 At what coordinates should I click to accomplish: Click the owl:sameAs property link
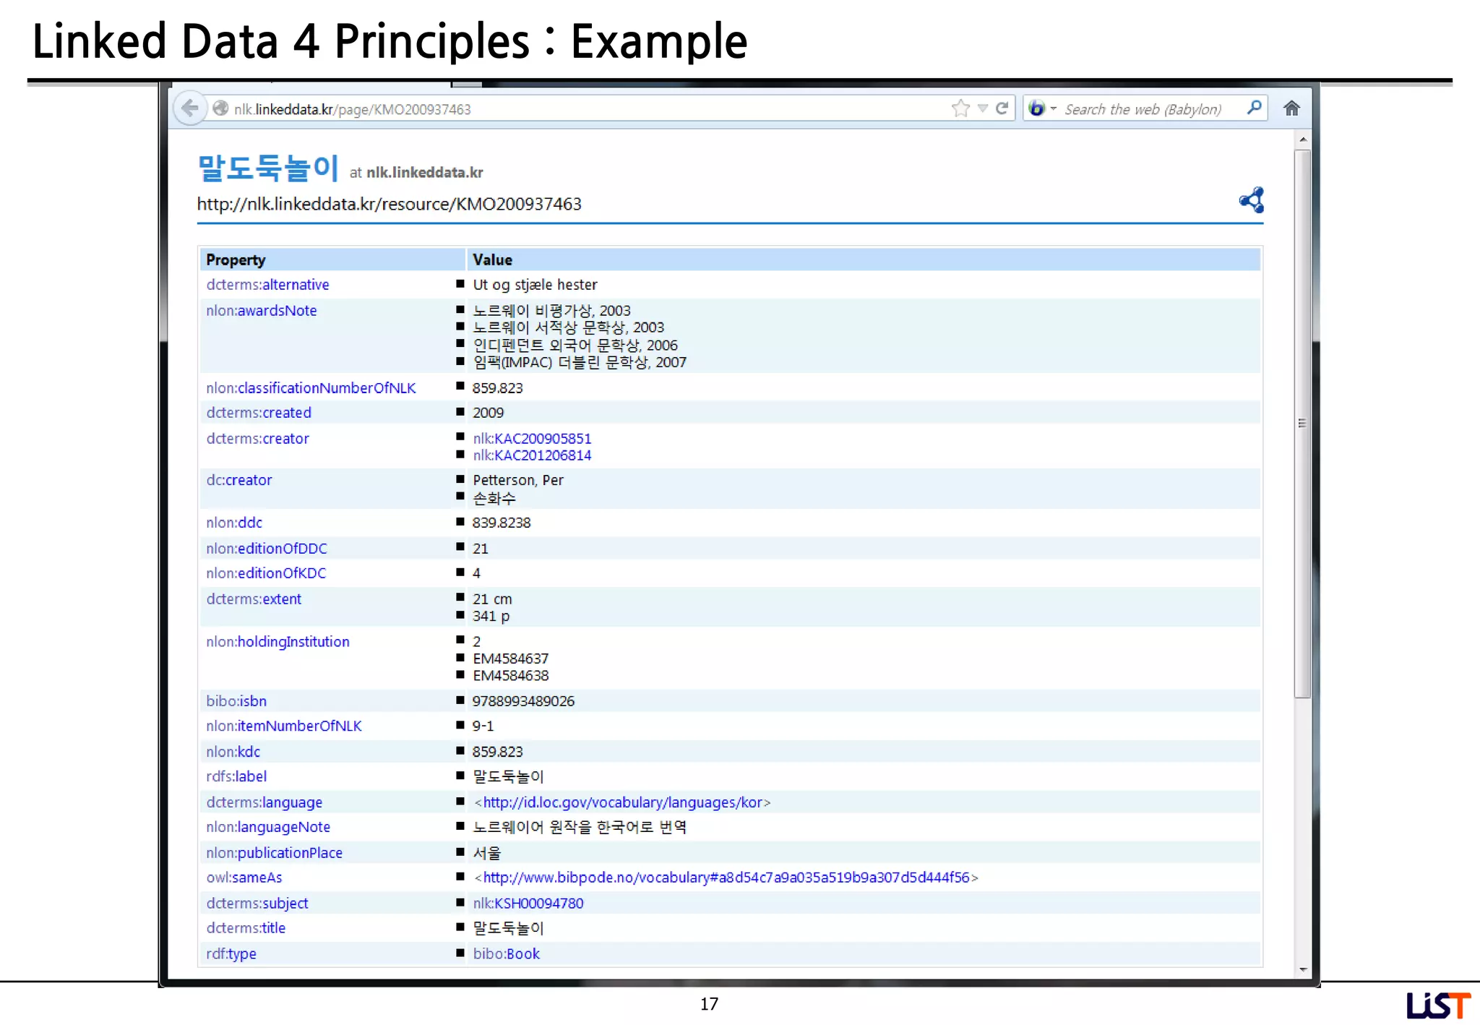pos(244,878)
